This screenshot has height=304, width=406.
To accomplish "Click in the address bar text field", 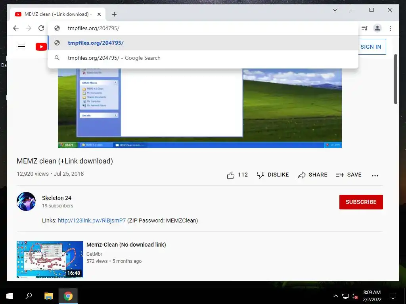I will (x=203, y=28).
